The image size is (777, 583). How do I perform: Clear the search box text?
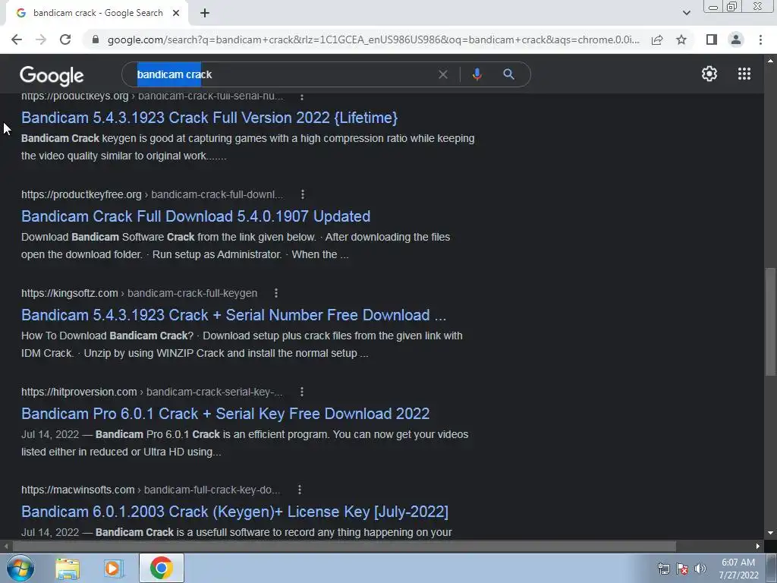pyautogui.click(x=443, y=74)
